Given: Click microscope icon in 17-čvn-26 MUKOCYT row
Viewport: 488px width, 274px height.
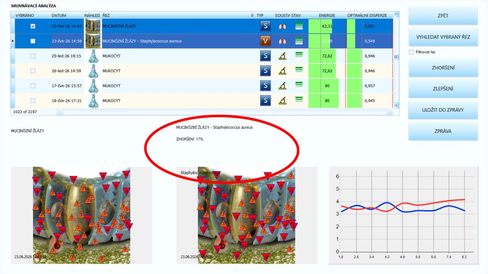Looking at the screenshot, I should click(282, 86).
